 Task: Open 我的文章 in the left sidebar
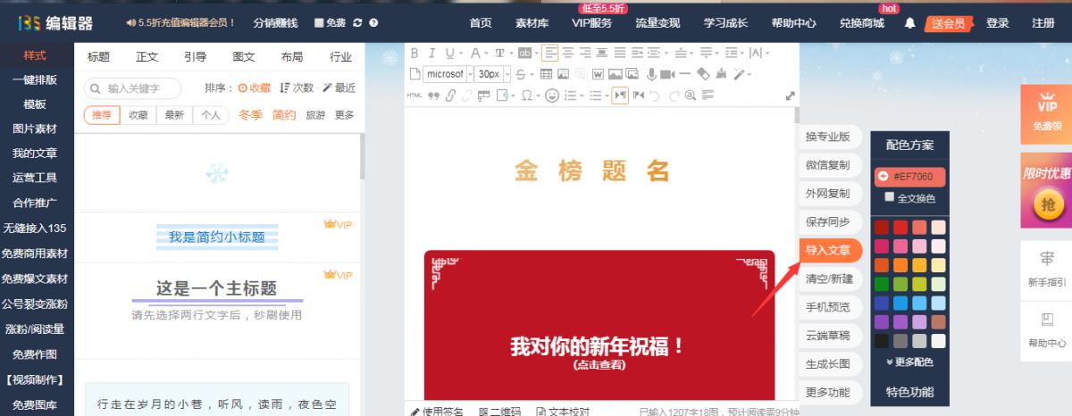[x=35, y=154]
